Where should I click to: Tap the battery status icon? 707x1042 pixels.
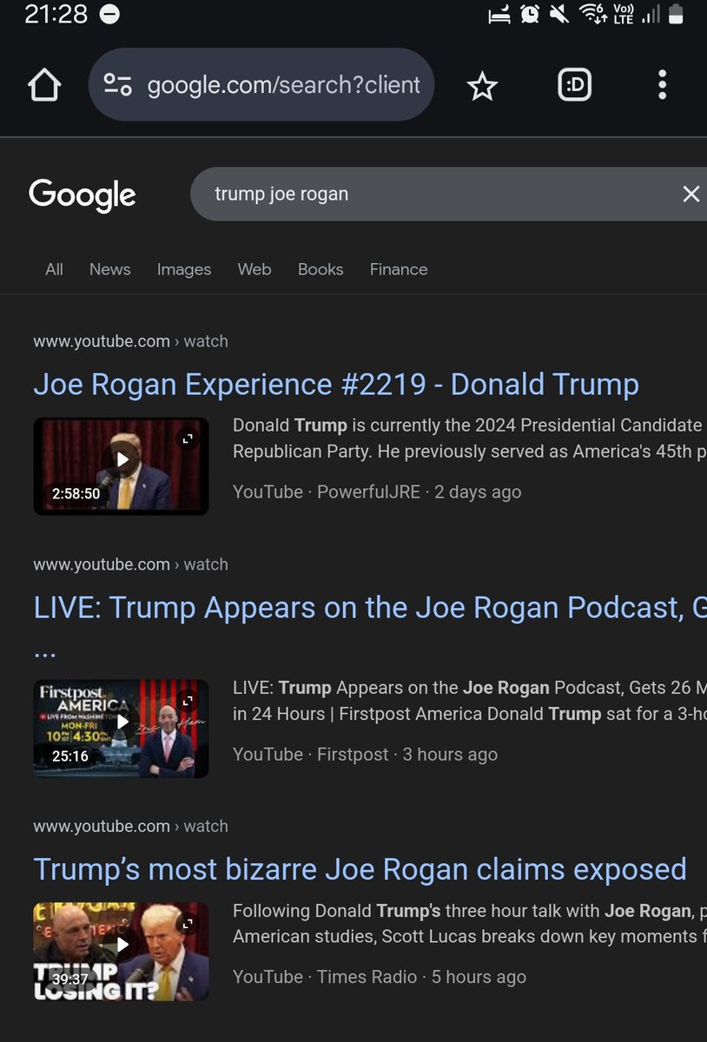coord(677,15)
